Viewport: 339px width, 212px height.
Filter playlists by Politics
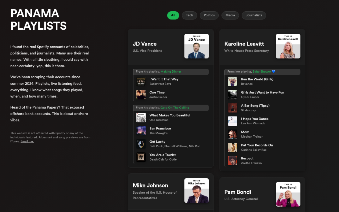click(x=209, y=15)
